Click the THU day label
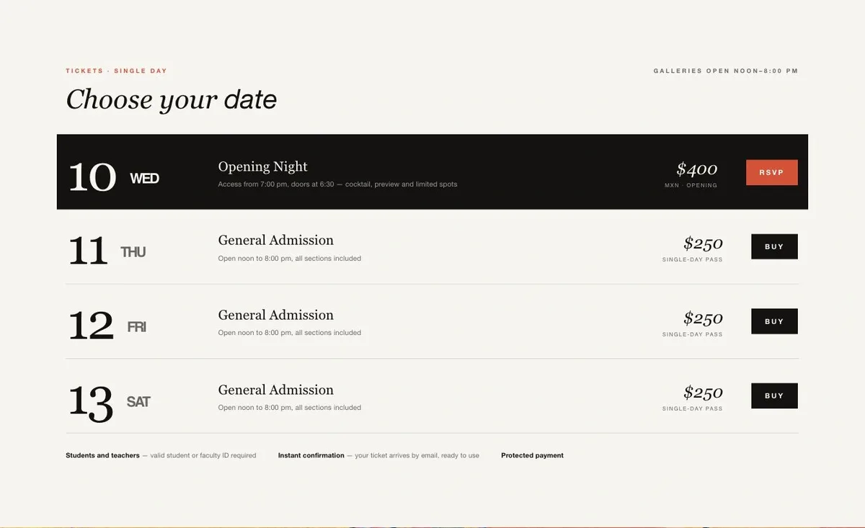Viewport: 865px width, 528px height. coord(133,252)
